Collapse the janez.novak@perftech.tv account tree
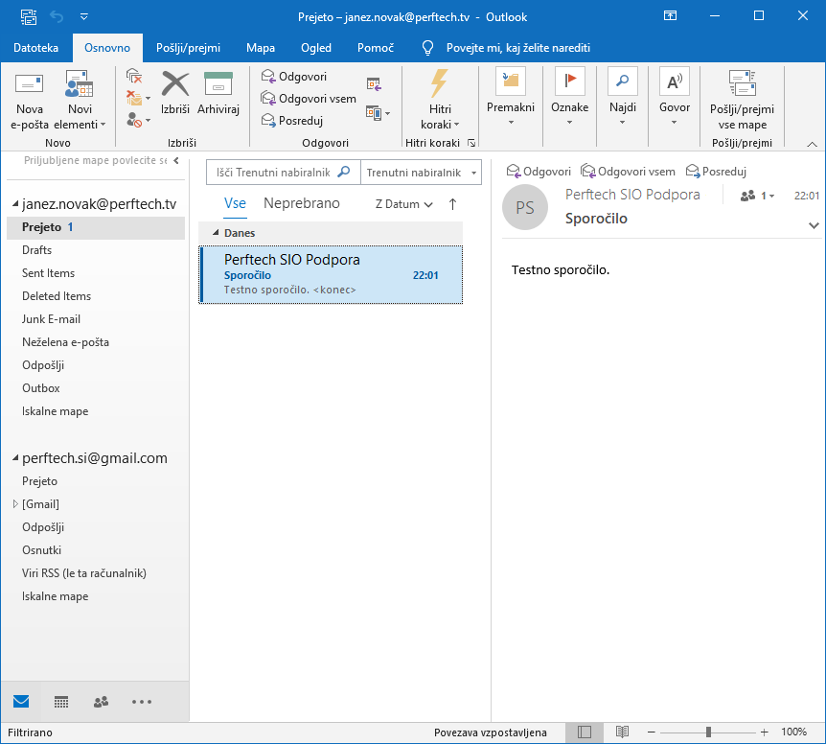This screenshot has width=826, height=744. (15, 204)
